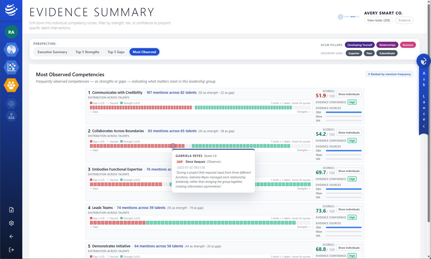Toggle Superior observer lens
Image resolution: width=431 pixels, height=259 pixels.
354,53
